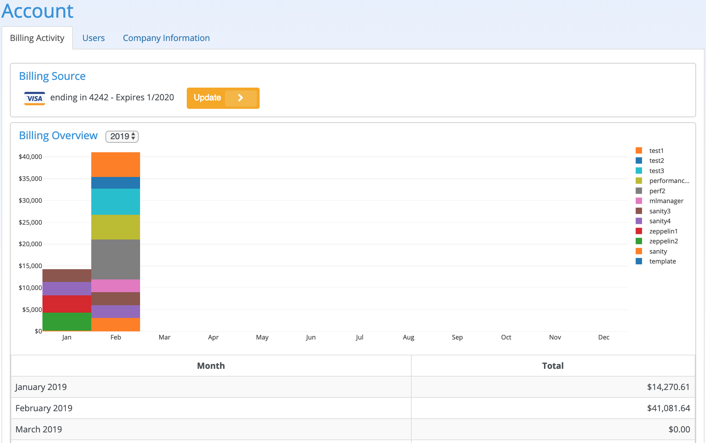This screenshot has height=443, width=706.
Task: Click the sanity legend label
Action: [658, 251]
